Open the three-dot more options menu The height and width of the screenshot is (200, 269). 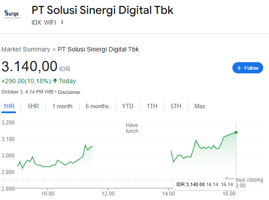click(62, 22)
